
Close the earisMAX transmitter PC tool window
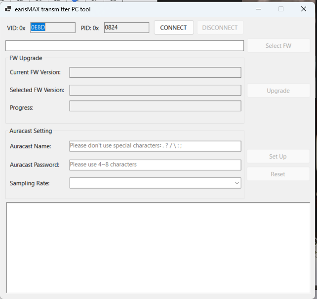304,9
